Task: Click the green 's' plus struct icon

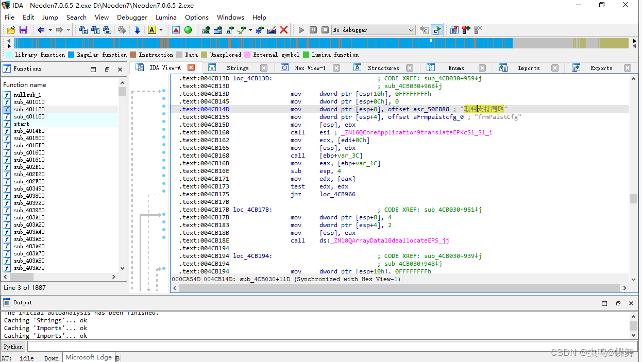Action: click(x=242, y=30)
